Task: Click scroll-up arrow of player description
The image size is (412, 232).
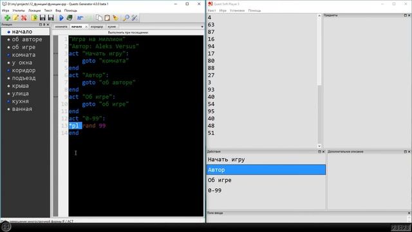Action: click(x=319, y=15)
